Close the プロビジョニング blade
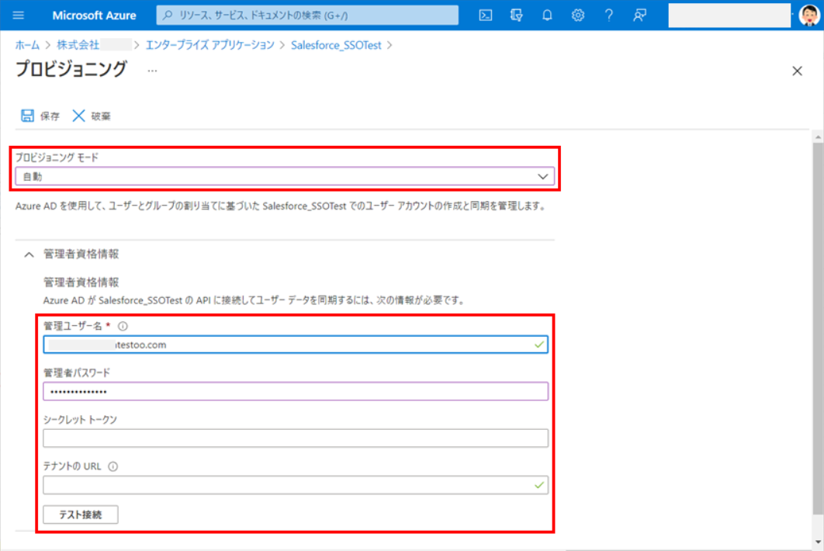 797,71
